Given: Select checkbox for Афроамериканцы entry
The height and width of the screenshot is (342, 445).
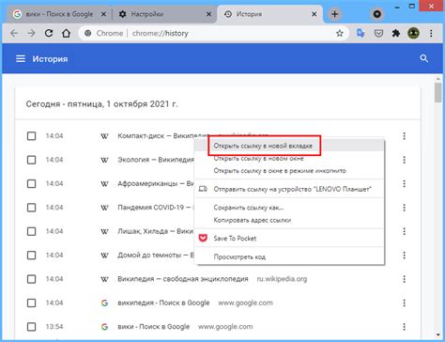Looking at the screenshot, I should tap(31, 183).
